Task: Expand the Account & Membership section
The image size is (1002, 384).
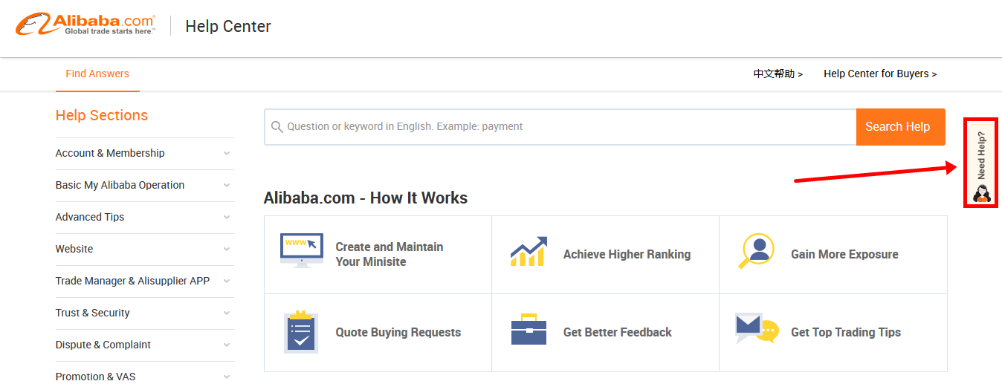Action: coord(144,153)
